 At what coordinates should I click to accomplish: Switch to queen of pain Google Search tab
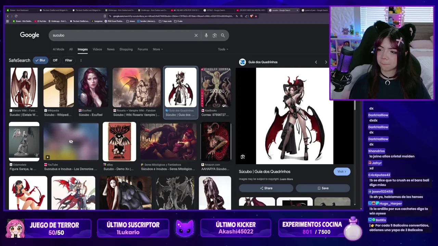pyautogui.click(x=315, y=10)
